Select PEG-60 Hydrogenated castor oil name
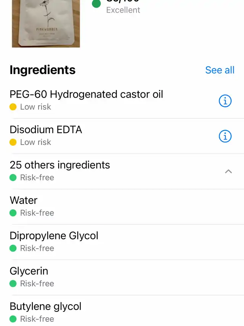Image resolution: width=244 pixels, height=326 pixels. [x=86, y=95]
